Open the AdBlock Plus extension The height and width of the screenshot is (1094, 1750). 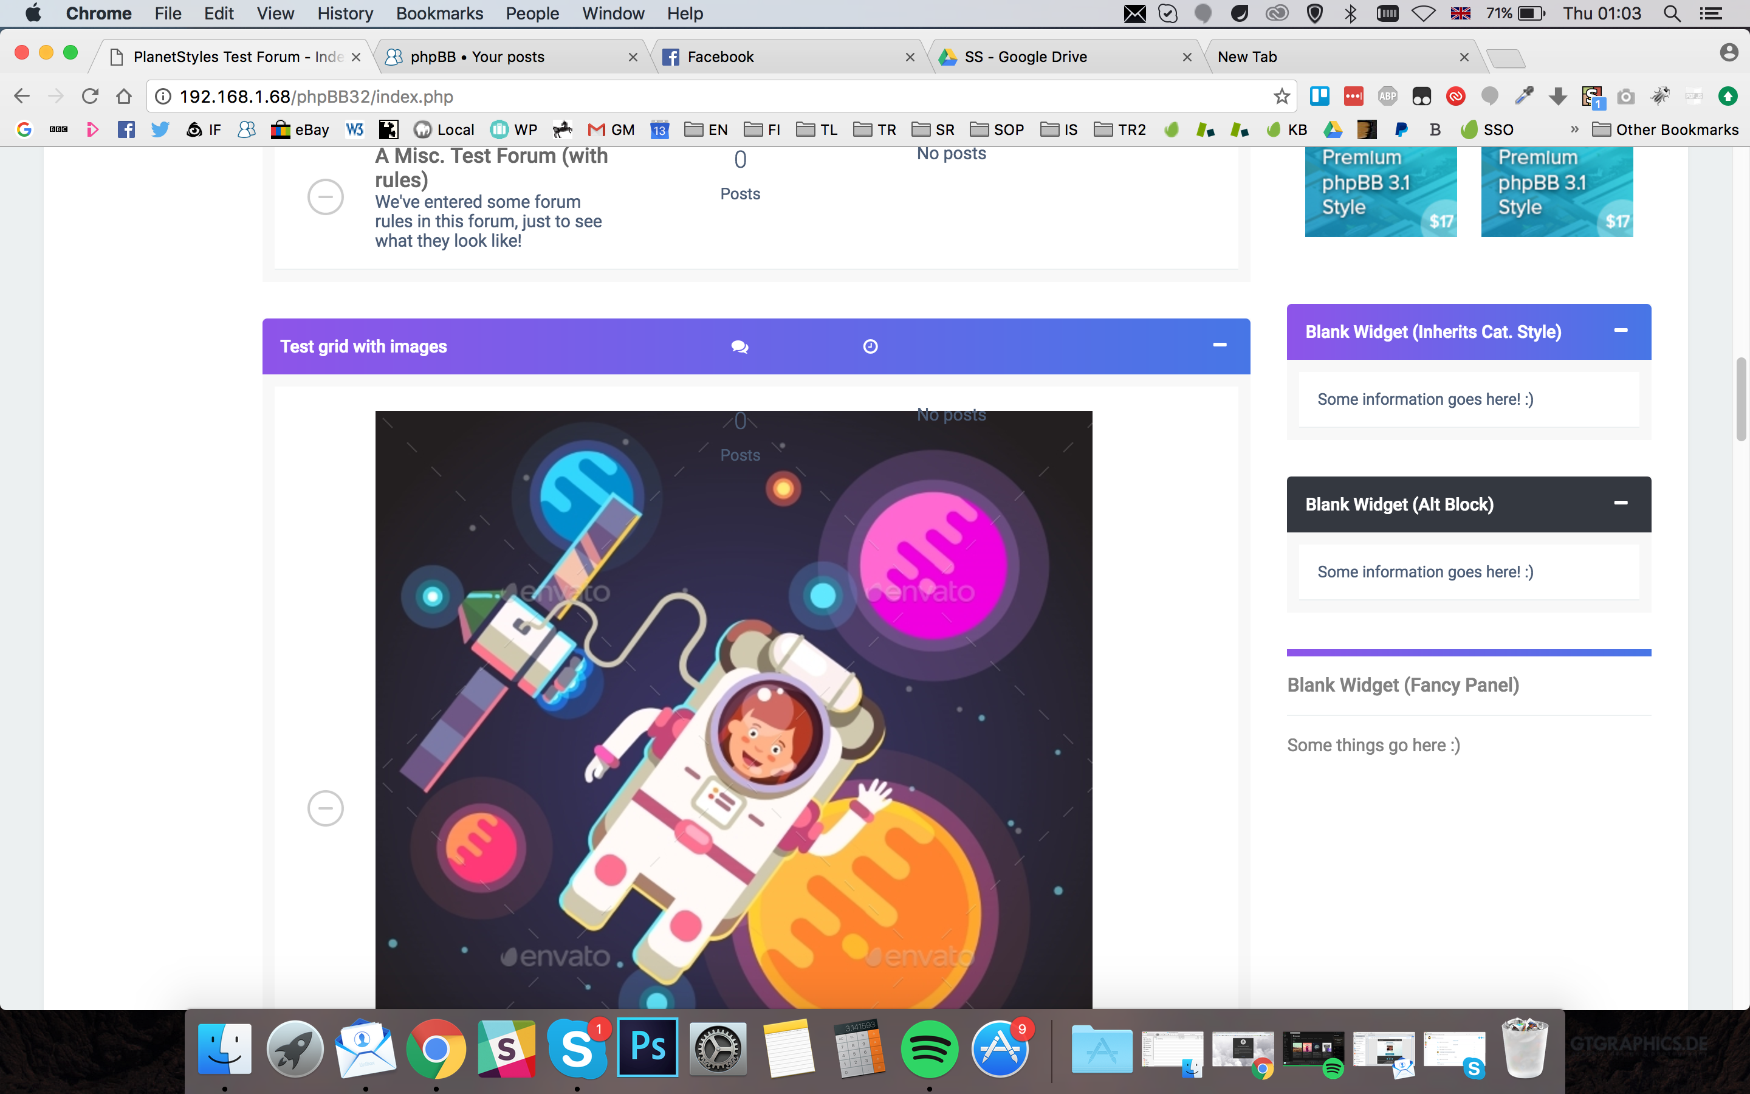tap(1387, 96)
